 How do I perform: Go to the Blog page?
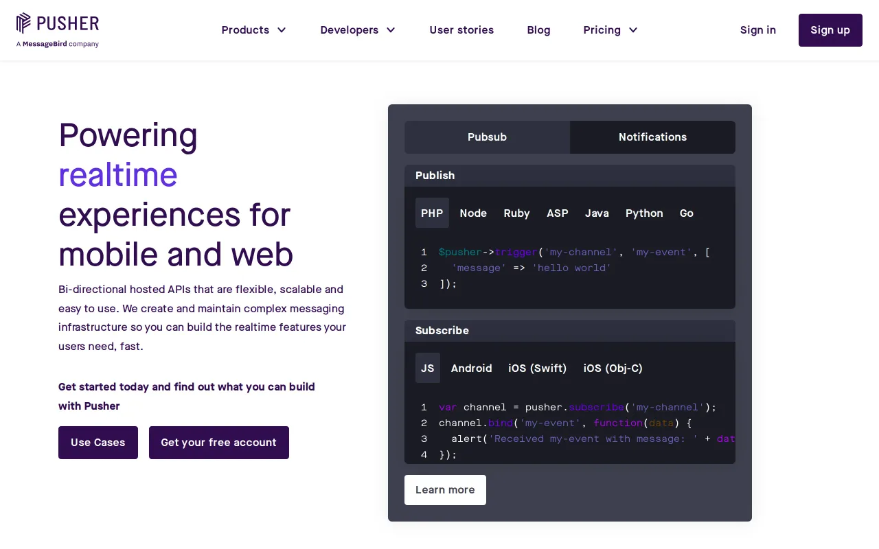(538, 30)
